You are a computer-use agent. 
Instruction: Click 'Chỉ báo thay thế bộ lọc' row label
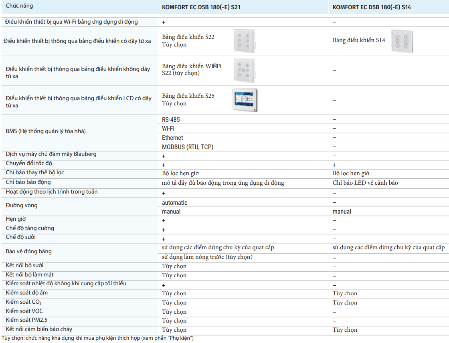pos(35,172)
